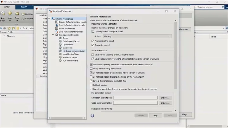Open New dropdown arrow in MATLAB toolbar
The width and height of the screenshot is (228, 128).
10,21
